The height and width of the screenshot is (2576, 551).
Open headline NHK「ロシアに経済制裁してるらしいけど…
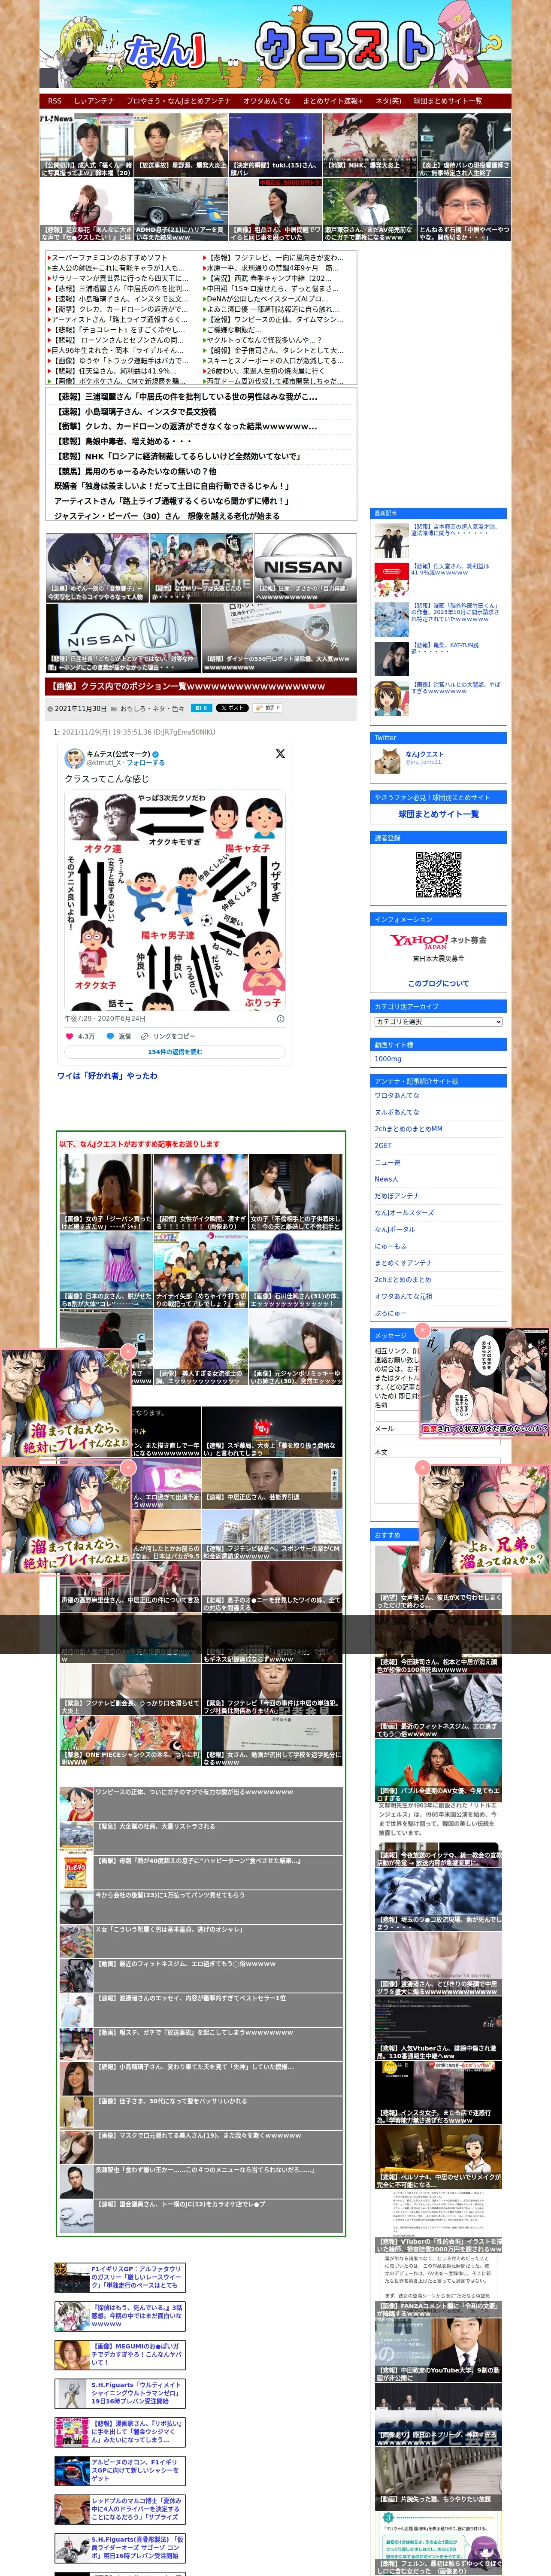tap(178, 456)
